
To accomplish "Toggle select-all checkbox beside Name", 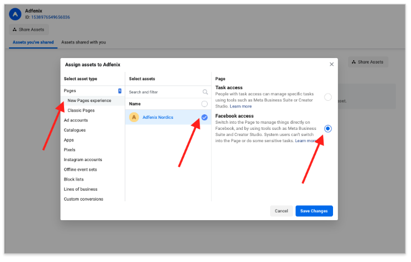I will tap(204, 104).
